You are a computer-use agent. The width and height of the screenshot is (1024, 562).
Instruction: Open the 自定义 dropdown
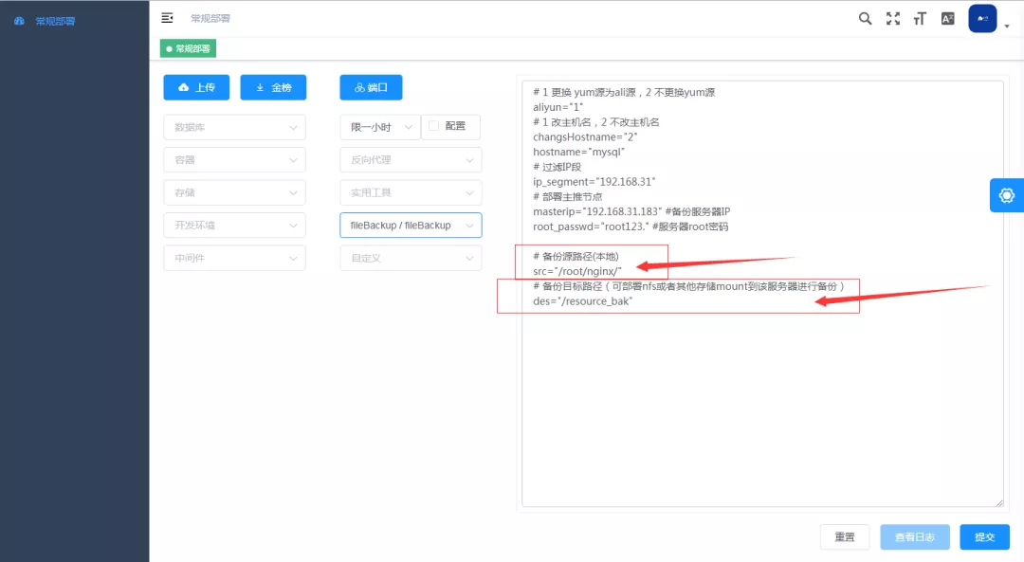tap(411, 258)
